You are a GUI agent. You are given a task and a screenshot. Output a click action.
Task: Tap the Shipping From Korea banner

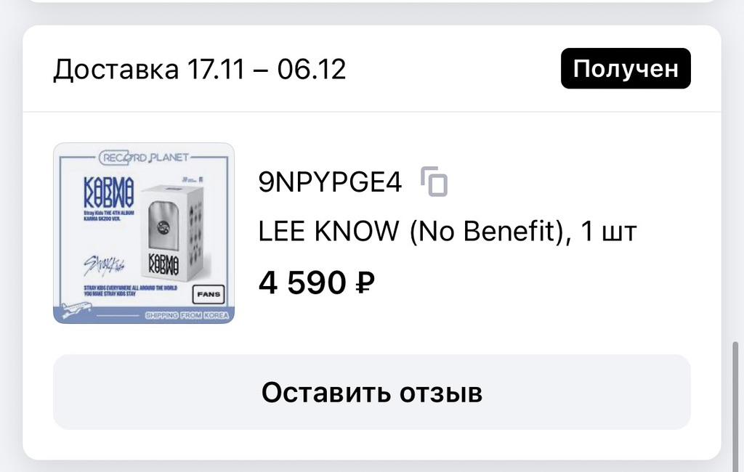(x=187, y=315)
